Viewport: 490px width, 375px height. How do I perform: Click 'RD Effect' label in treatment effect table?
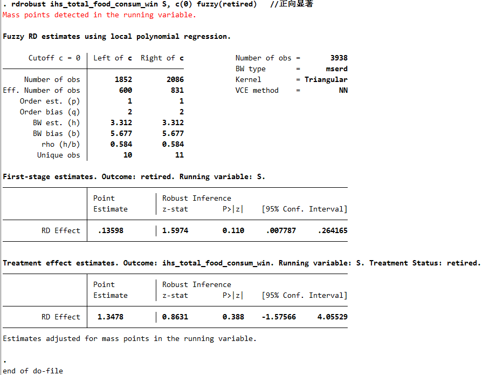[60, 317]
